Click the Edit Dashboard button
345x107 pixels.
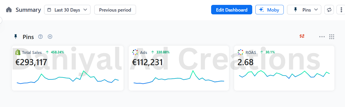pos(232,10)
